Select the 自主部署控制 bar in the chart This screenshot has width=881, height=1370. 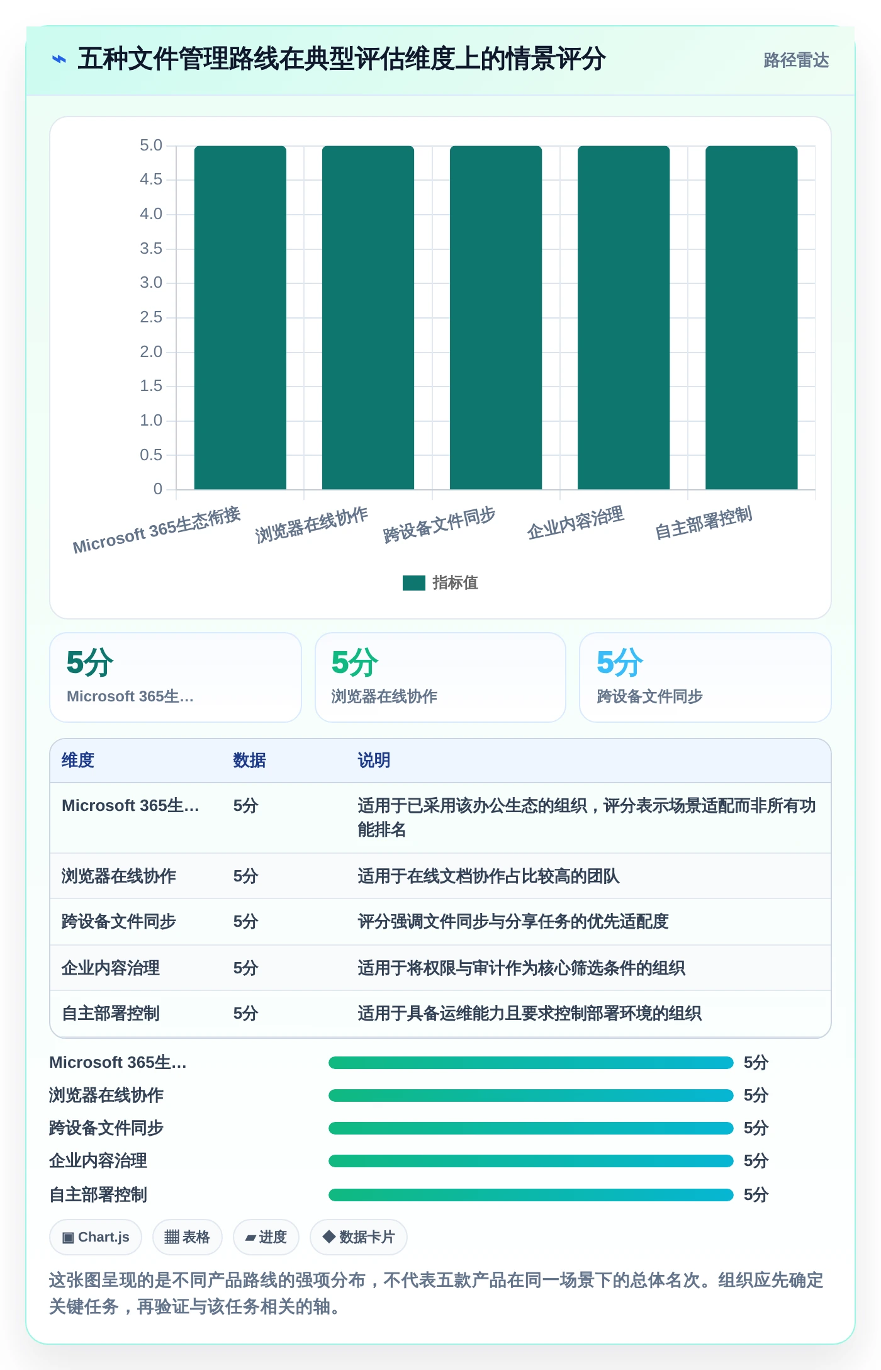pyautogui.click(x=751, y=317)
